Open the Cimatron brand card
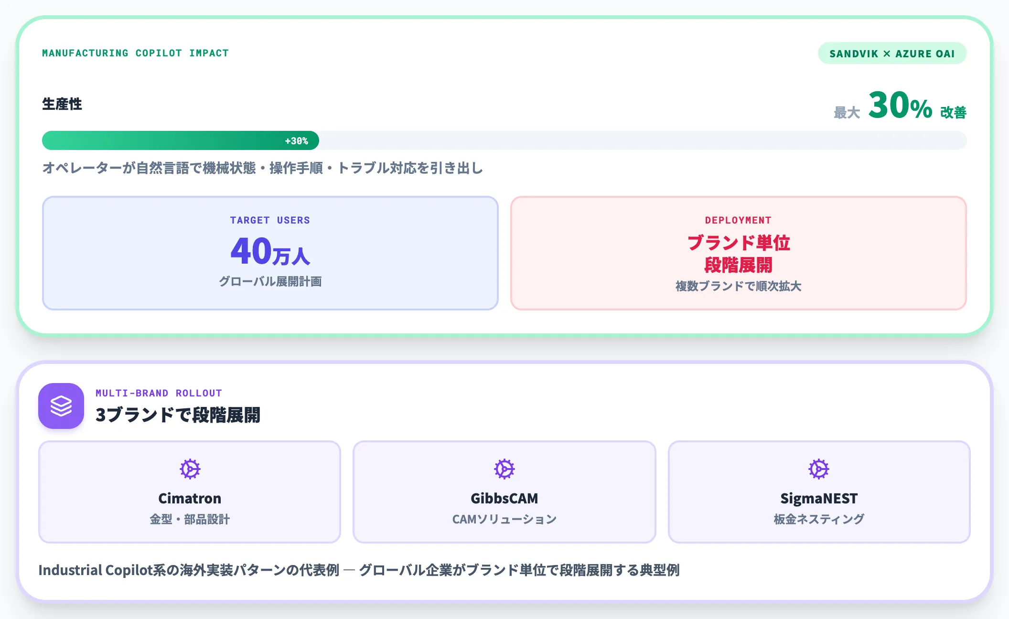Viewport: 1009px width, 619px height. click(190, 492)
